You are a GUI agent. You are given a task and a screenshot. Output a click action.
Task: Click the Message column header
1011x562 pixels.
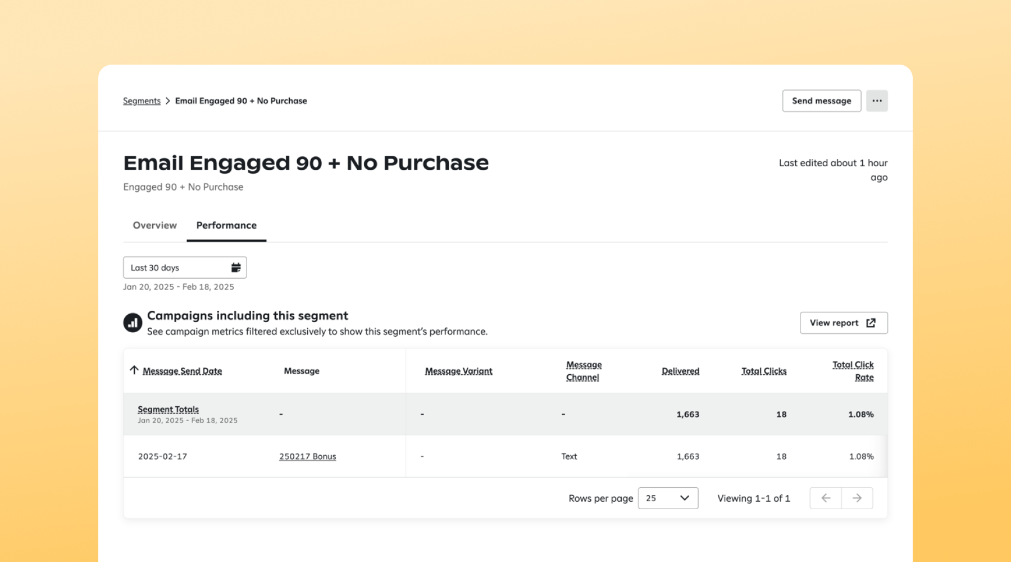click(302, 371)
